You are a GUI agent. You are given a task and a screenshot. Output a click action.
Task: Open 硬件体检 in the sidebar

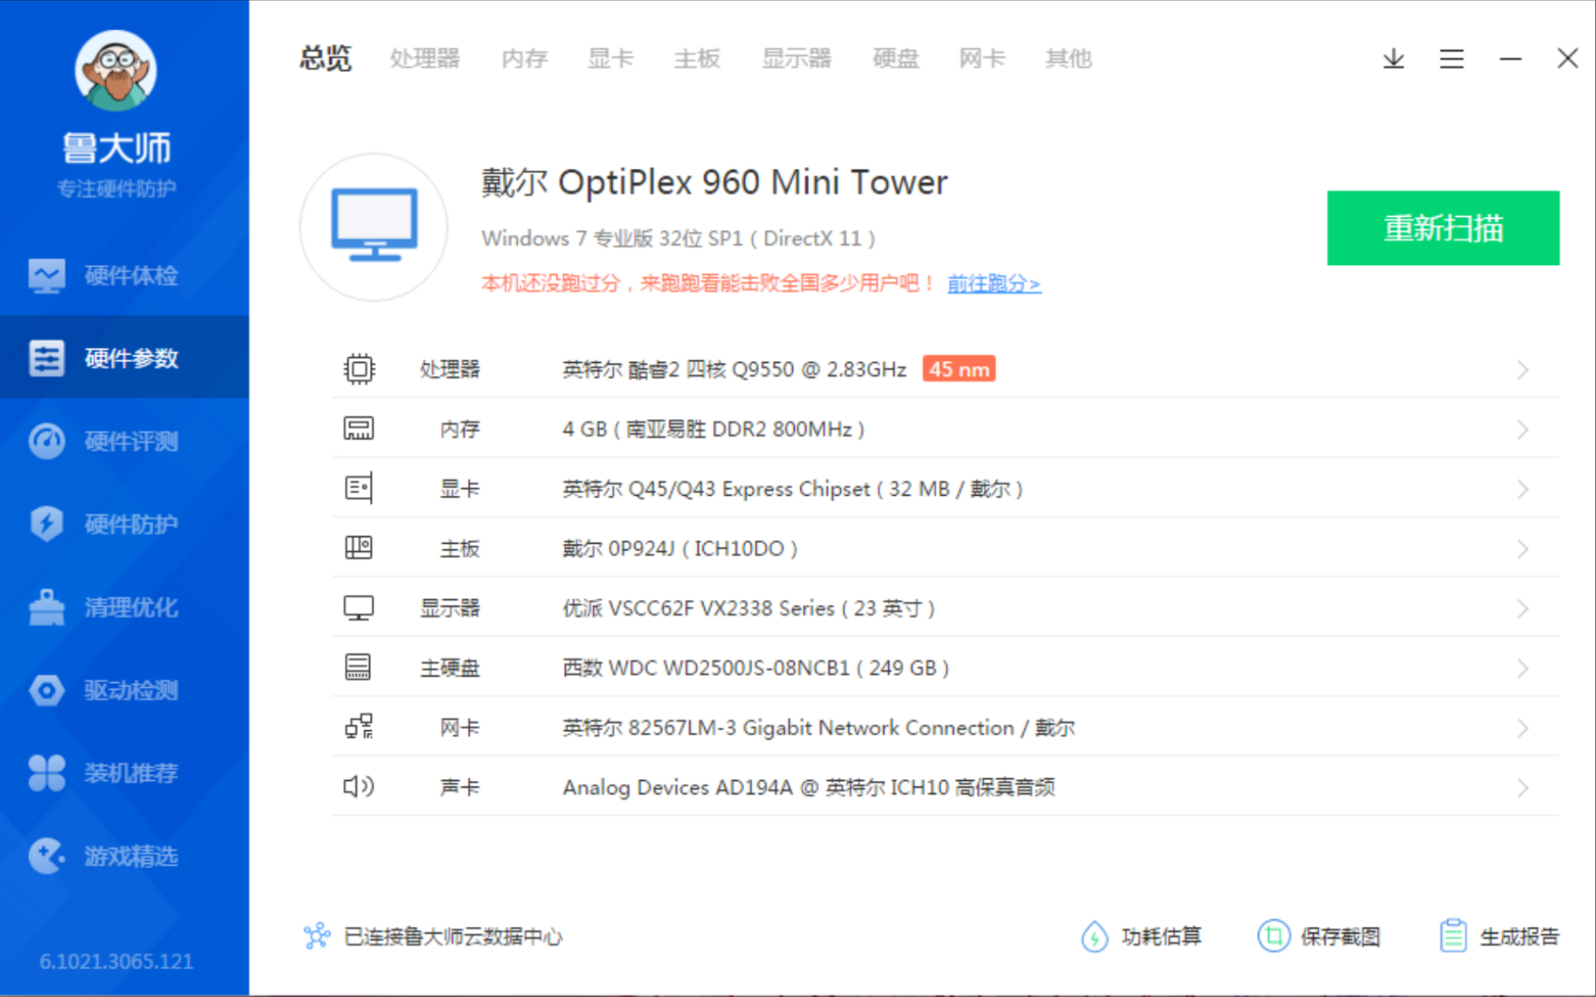tap(124, 275)
